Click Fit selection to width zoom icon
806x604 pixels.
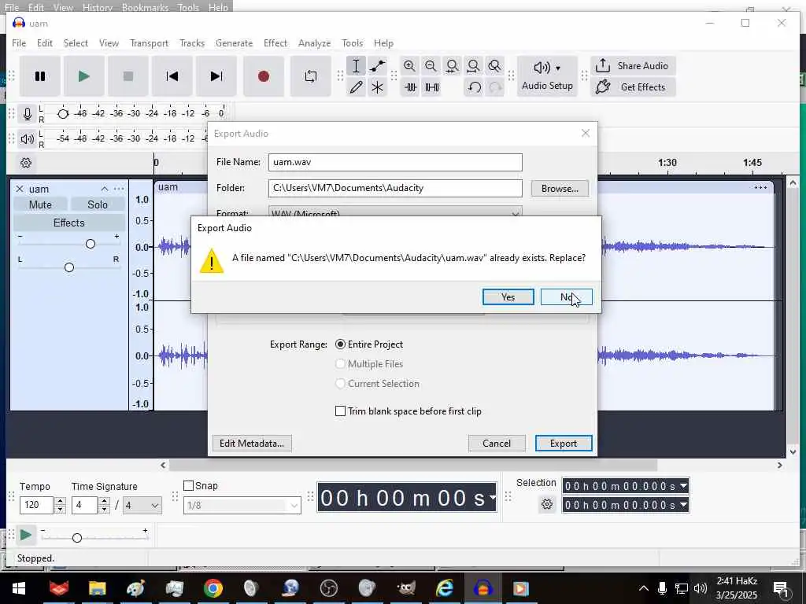(453, 66)
